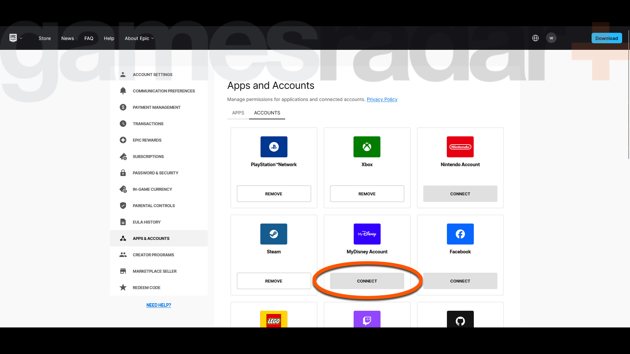Click the Parental Controls shield icon

[x=123, y=206]
